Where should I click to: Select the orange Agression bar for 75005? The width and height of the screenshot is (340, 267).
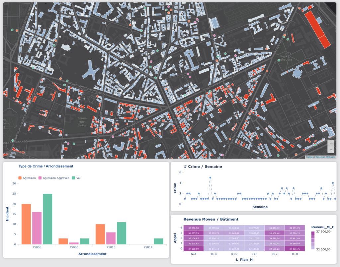click(x=26, y=224)
